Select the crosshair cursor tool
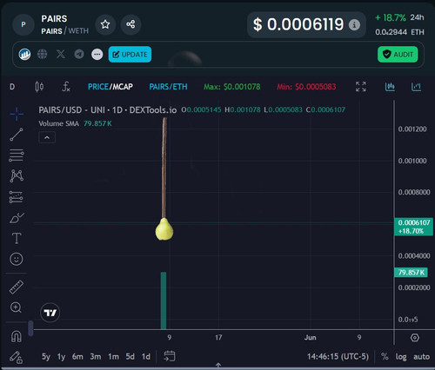Viewport: 435px width, 370px height. (17, 114)
